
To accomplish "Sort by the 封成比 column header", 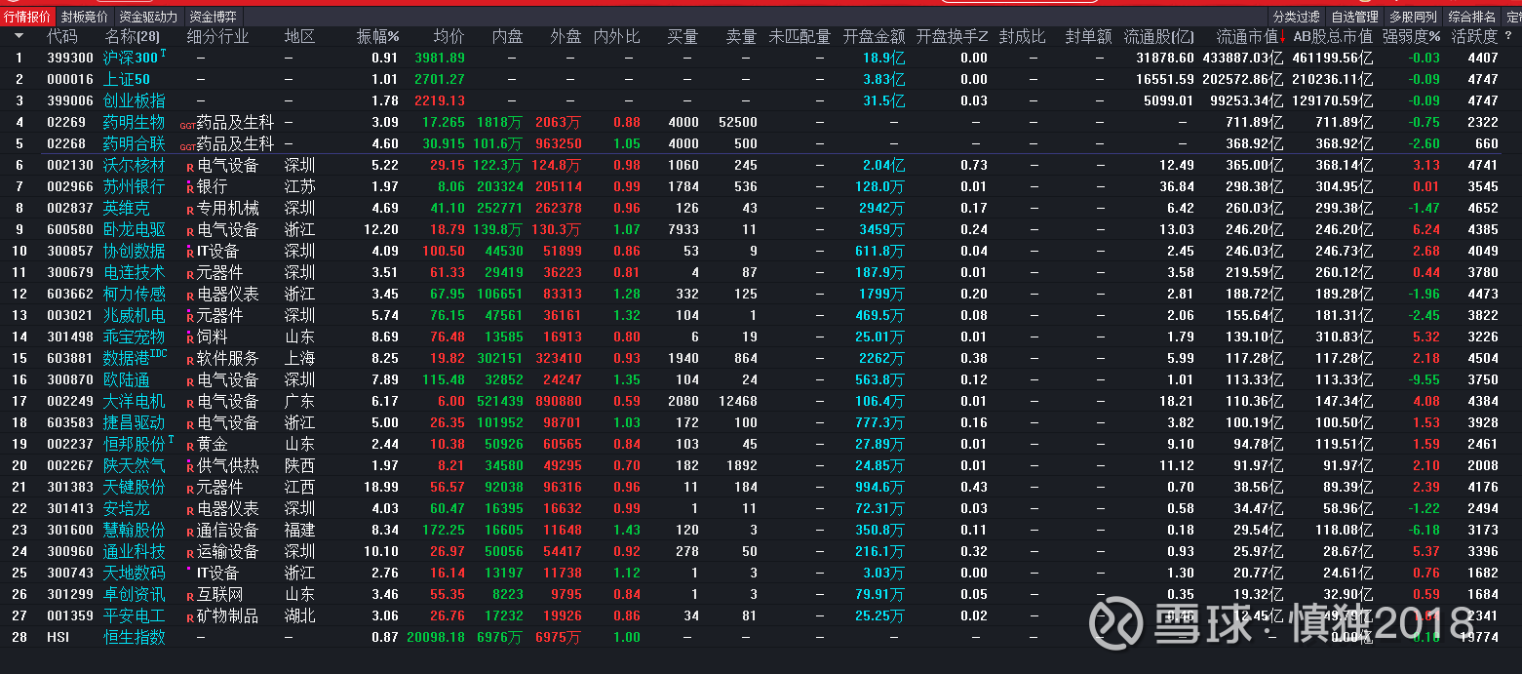I will (1022, 36).
